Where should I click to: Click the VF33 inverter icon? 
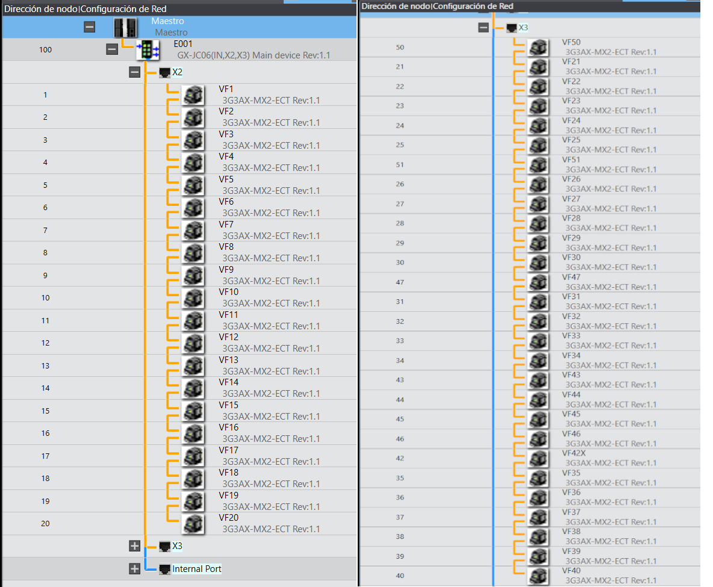[538, 341]
